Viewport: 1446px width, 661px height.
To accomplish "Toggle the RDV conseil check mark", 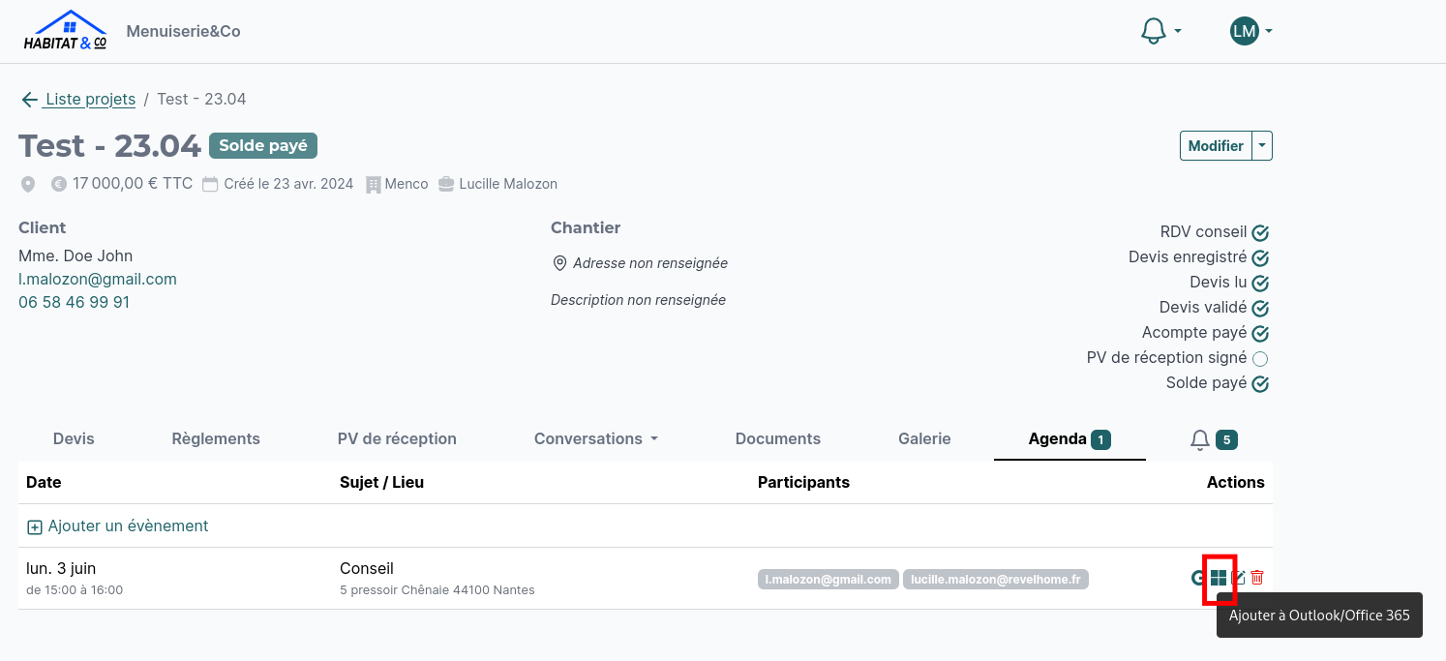I will (x=1260, y=233).
